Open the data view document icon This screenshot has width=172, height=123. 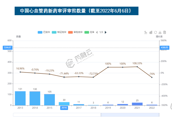tap(165, 32)
